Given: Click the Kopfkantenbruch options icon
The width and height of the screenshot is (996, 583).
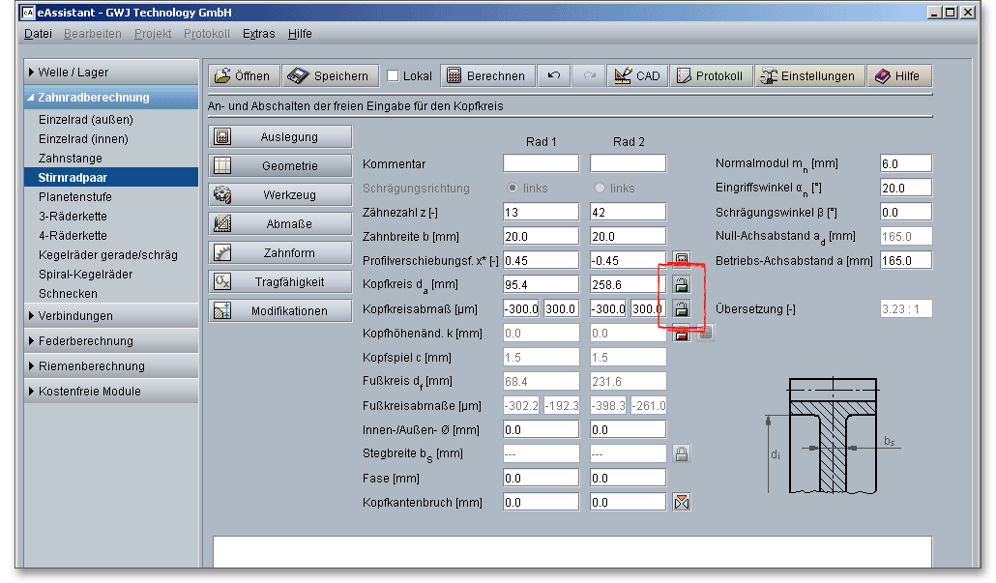Looking at the screenshot, I should click(682, 502).
